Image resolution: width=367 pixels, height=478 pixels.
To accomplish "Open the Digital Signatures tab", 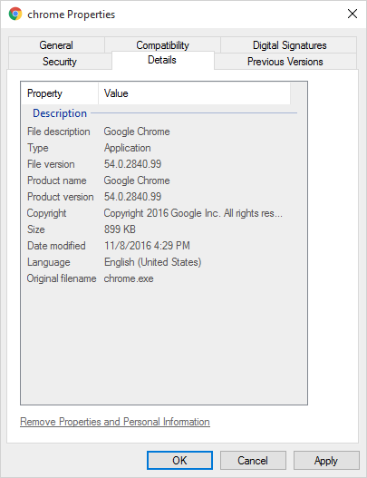I will pyautogui.click(x=289, y=45).
